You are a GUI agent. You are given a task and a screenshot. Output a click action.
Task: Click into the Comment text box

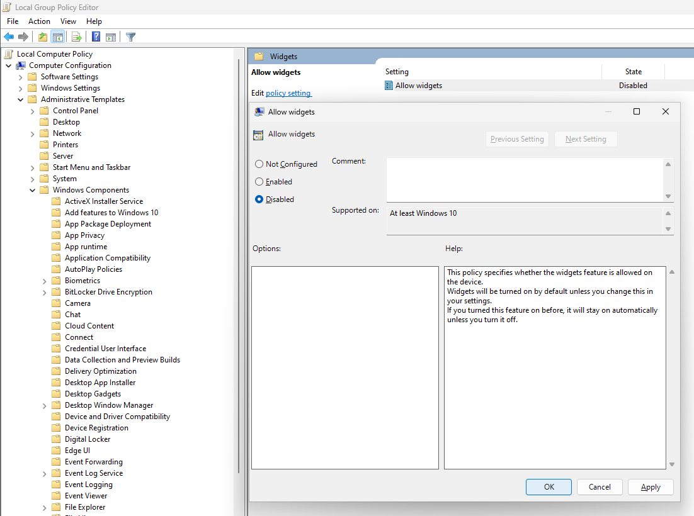[525, 180]
